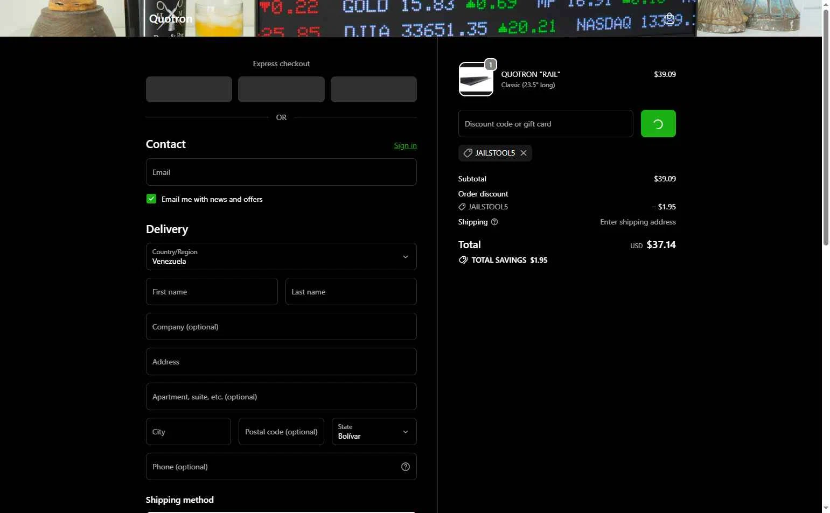Focus the Company (optional) field
Viewport: 830px width, 513px height.
[x=281, y=327]
